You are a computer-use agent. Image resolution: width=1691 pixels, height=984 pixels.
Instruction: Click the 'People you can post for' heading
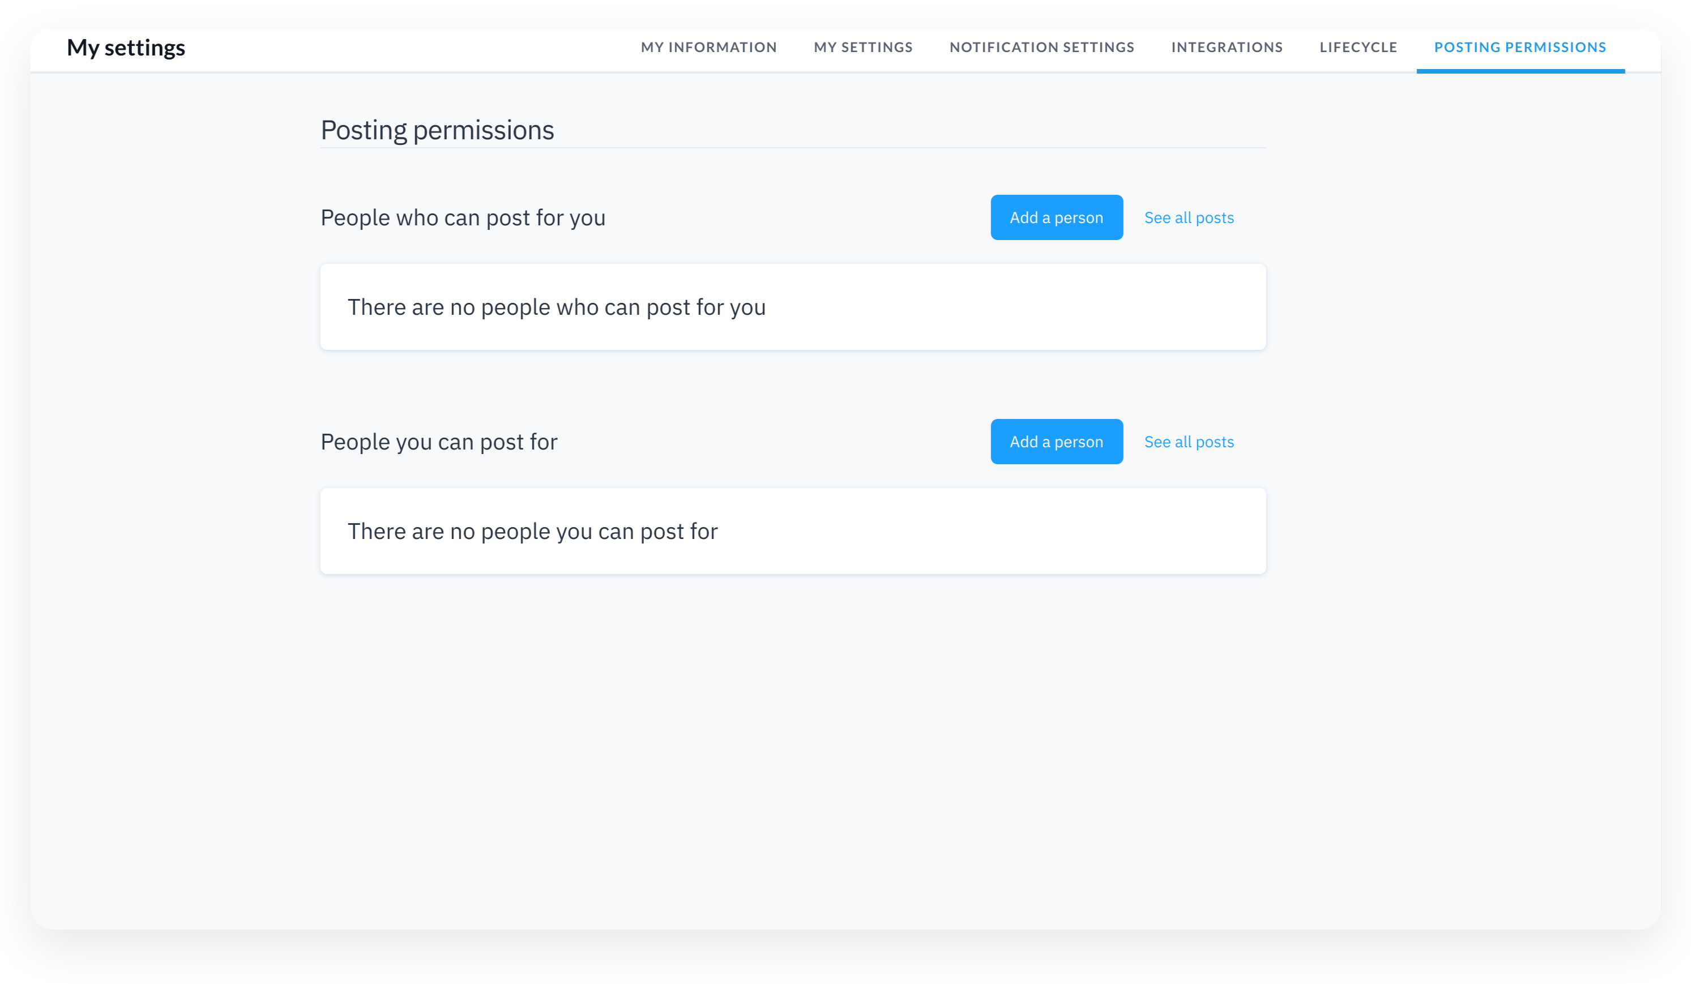439,442
